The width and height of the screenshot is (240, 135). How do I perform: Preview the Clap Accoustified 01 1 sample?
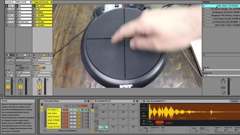pos(144,101)
